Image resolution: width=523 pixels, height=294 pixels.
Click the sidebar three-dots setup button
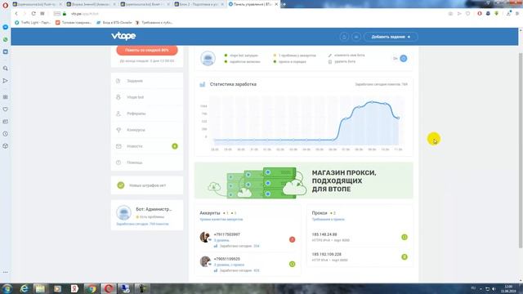(6, 272)
